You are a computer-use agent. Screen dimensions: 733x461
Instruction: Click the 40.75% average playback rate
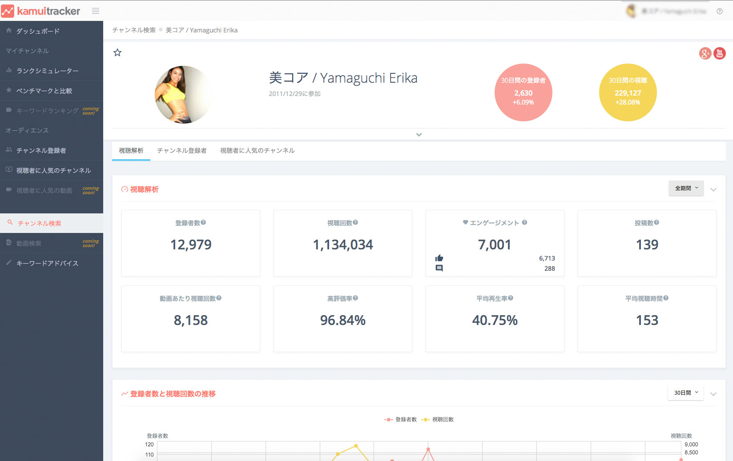[x=495, y=320]
